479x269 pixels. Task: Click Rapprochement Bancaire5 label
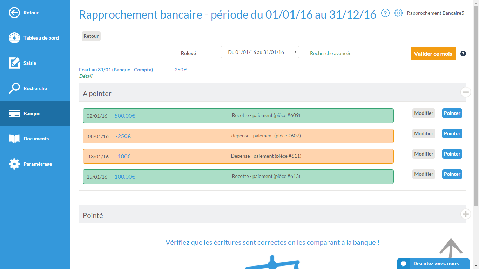tap(436, 13)
